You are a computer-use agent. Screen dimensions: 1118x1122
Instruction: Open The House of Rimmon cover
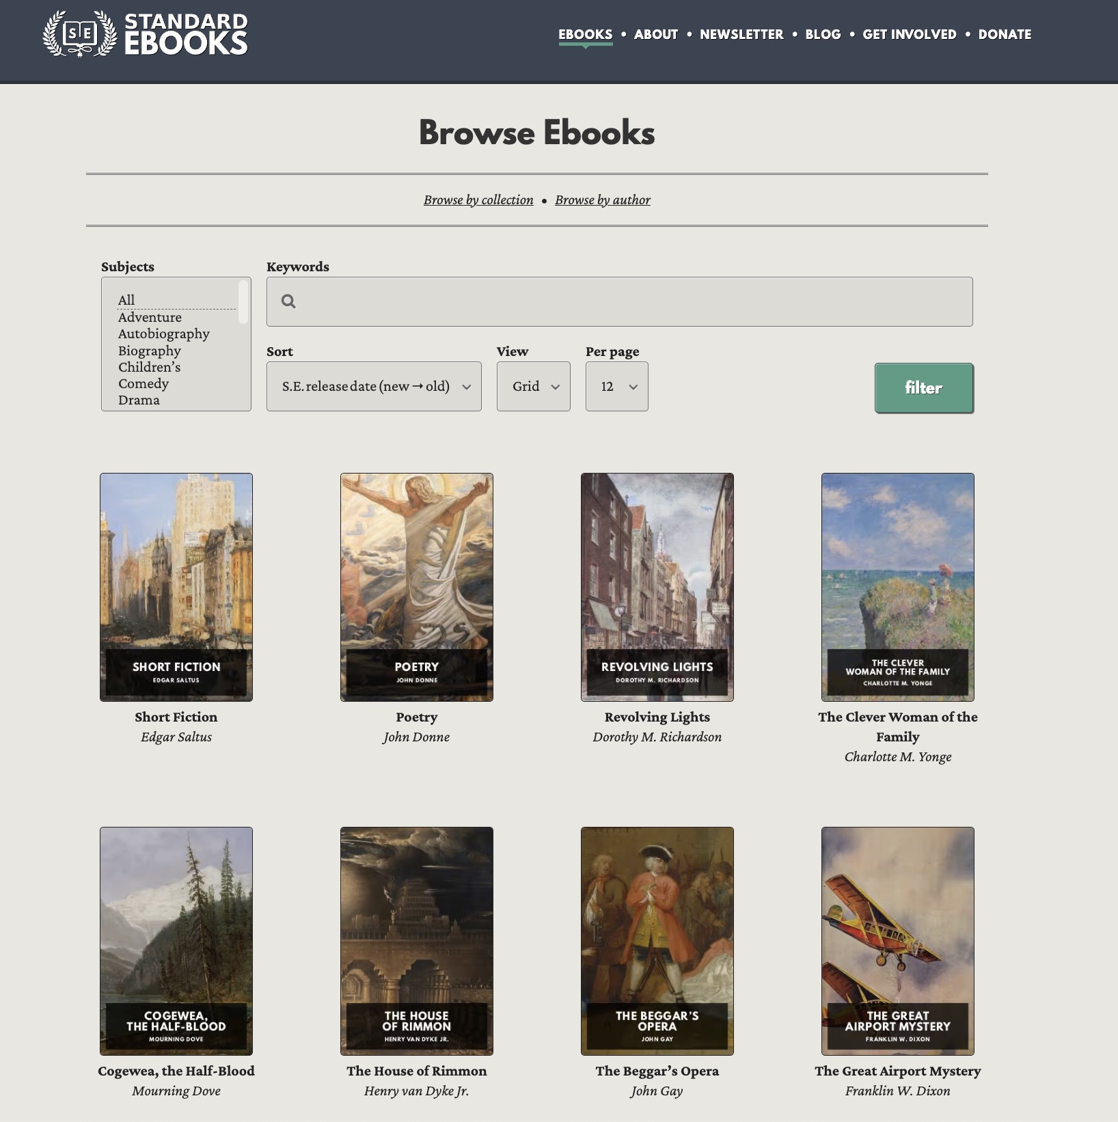click(417, 941)
